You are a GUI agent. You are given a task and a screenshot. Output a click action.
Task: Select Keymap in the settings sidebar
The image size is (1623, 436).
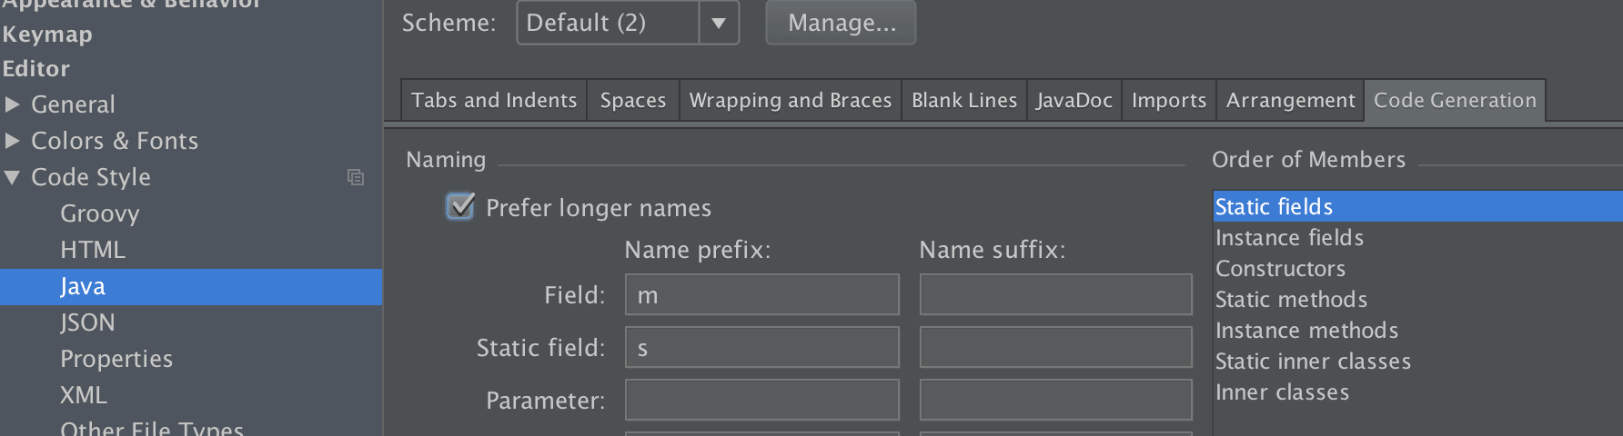pos(47,35)
